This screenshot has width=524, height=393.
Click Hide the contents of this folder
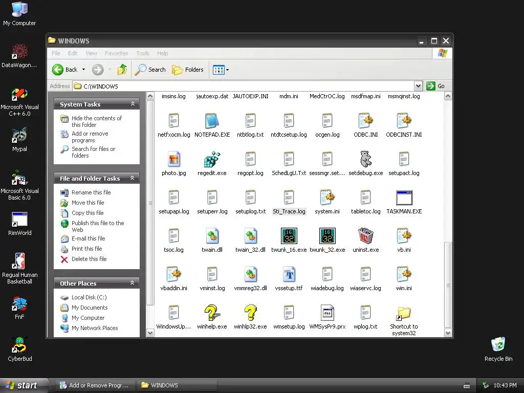tap(97, 121)
